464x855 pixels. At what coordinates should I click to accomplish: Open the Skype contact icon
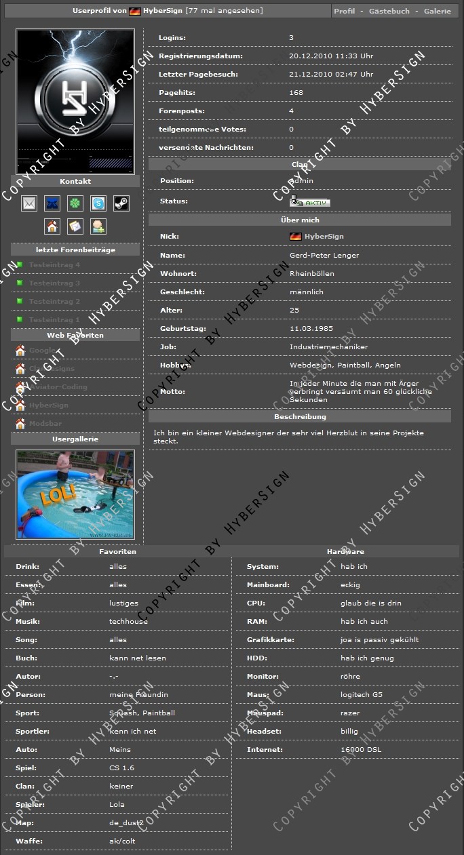(x=98, y=203)
